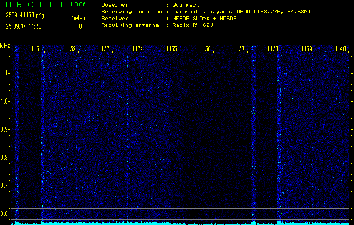
Task: Click the HROFFT title text
Action: point(35,4)
